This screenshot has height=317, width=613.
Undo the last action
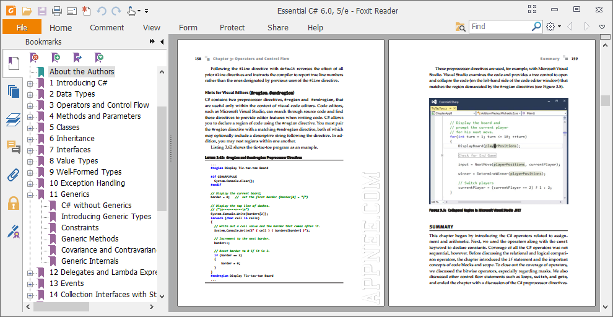[x=102, y=11]
